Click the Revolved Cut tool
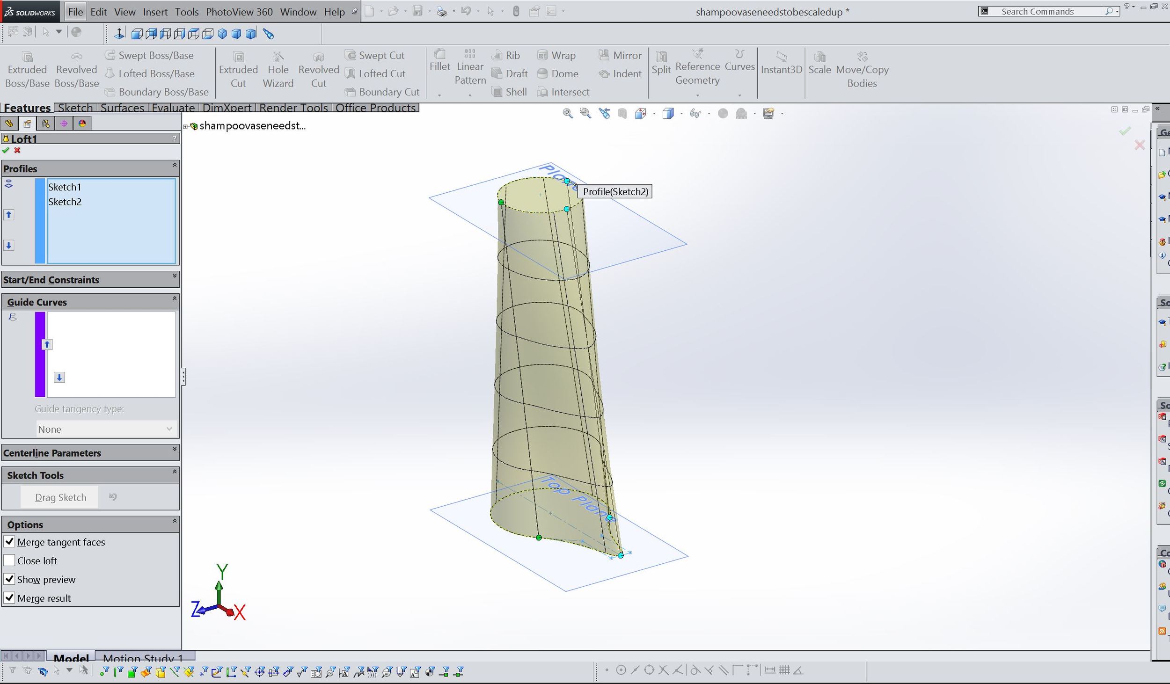 click(x=319, y=69)
